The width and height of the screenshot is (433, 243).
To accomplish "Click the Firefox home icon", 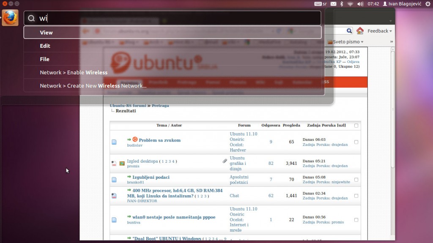I will [360, 31].
